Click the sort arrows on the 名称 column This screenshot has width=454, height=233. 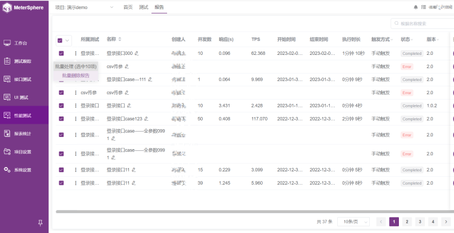tap(120, 39)
